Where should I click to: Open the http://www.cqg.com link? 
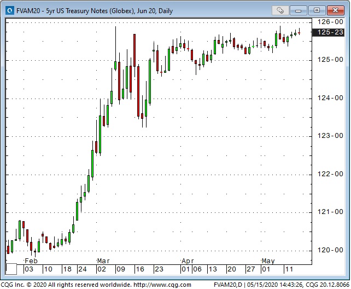click(162, 285)
